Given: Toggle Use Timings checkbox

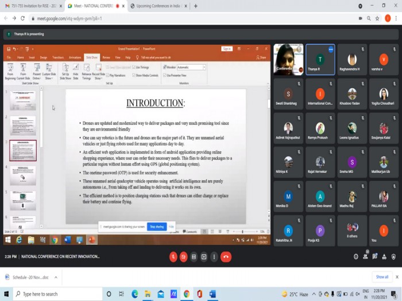Looking at the screenshot, I should coord(134,67).
